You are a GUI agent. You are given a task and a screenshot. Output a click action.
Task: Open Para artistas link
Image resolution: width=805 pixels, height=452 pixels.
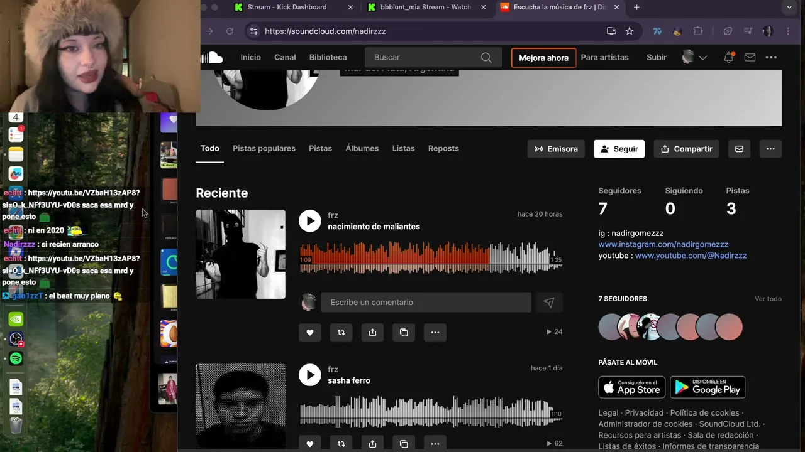[604, 57]
